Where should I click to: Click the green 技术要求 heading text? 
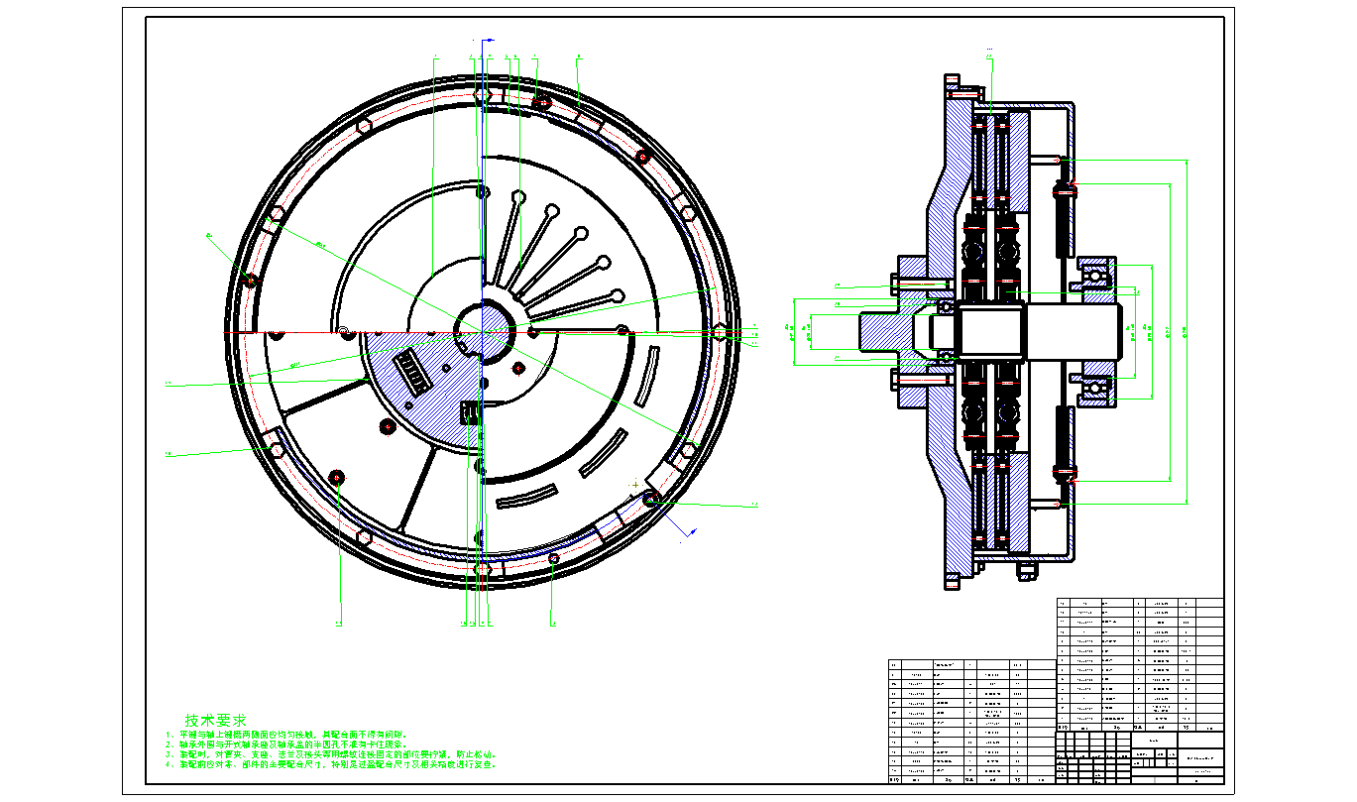pyautogui.click(x=215, y=720)
